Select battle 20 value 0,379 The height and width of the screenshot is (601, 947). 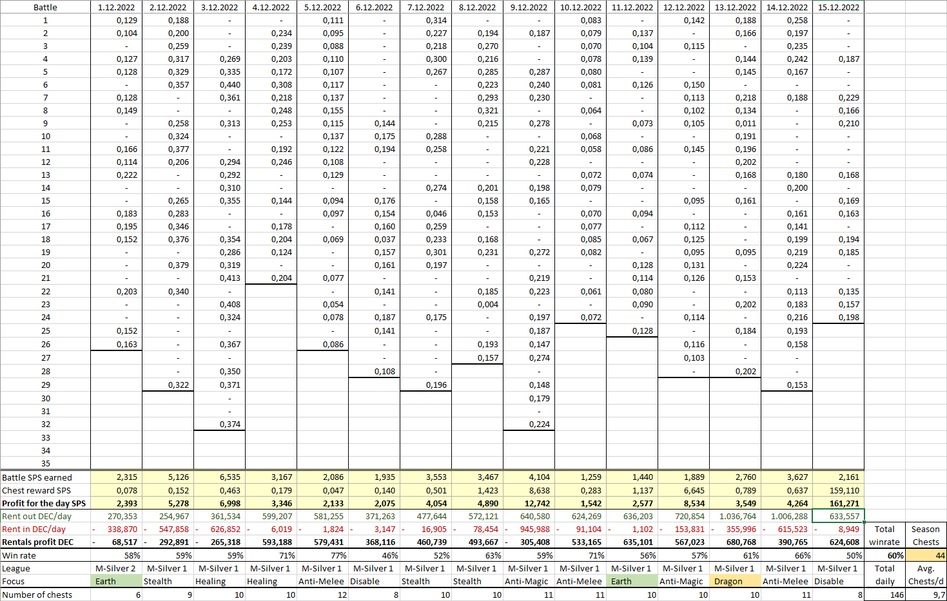[x=168, y=265]
